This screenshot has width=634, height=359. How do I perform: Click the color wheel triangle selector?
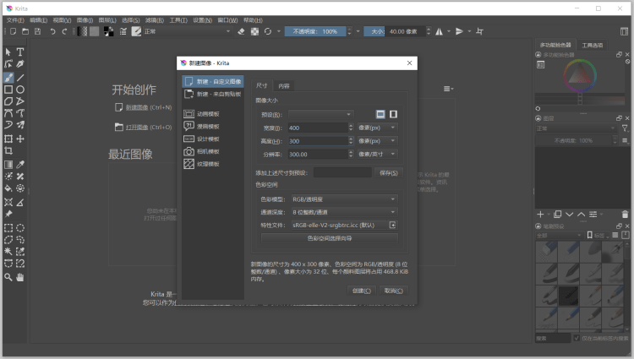pyautogui.click(x=580, y=75)
